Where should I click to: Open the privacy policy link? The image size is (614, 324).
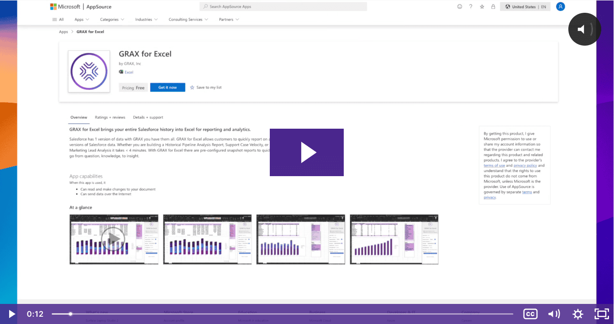point(525,165)
